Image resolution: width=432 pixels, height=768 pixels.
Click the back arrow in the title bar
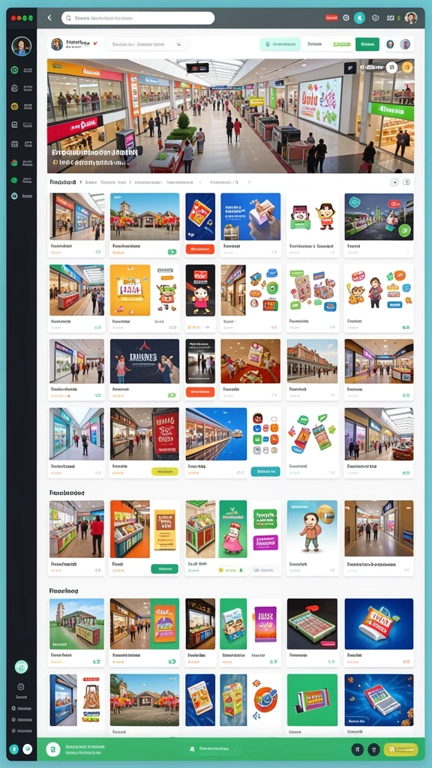49,18
